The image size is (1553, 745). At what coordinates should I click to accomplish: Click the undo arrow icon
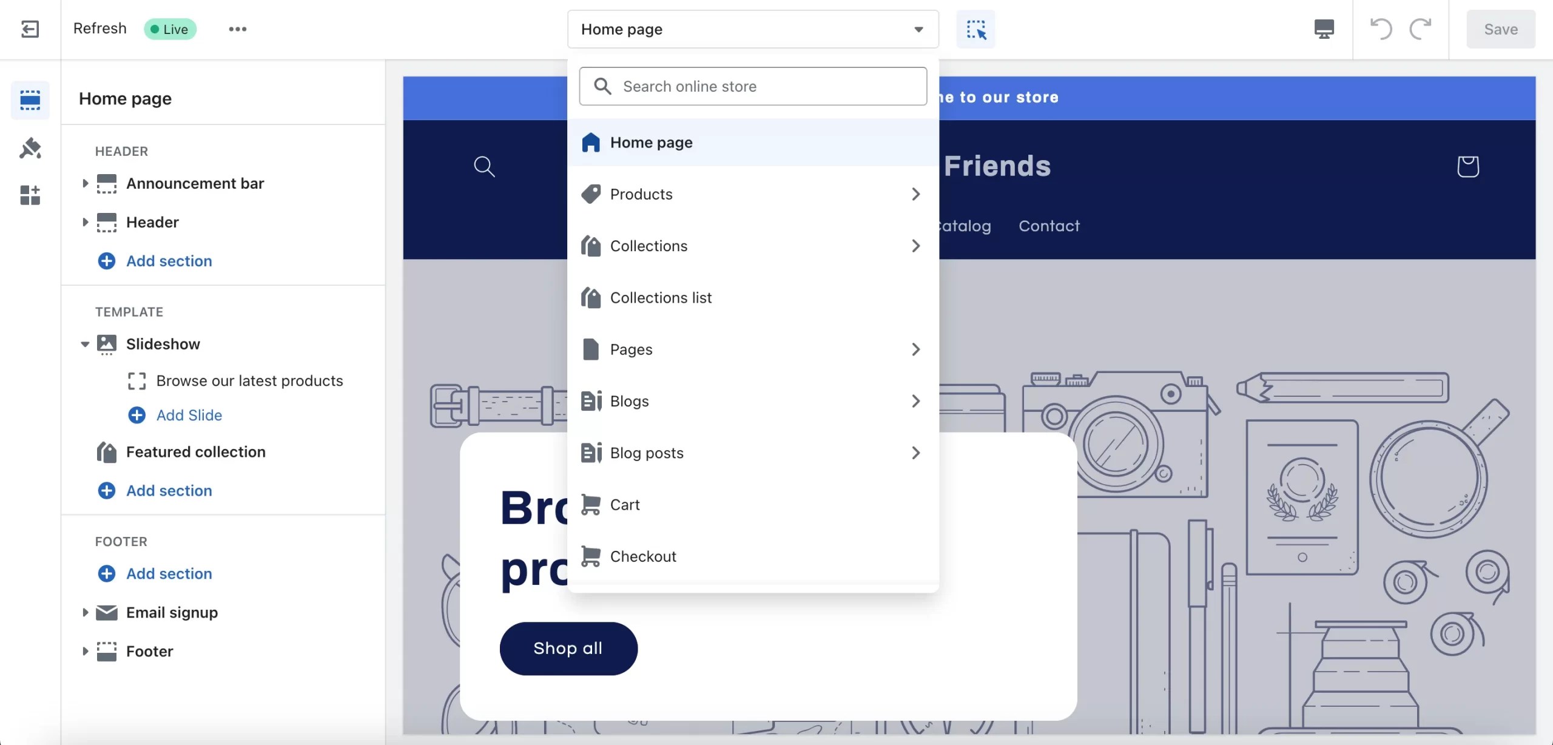pos(1381,29)
